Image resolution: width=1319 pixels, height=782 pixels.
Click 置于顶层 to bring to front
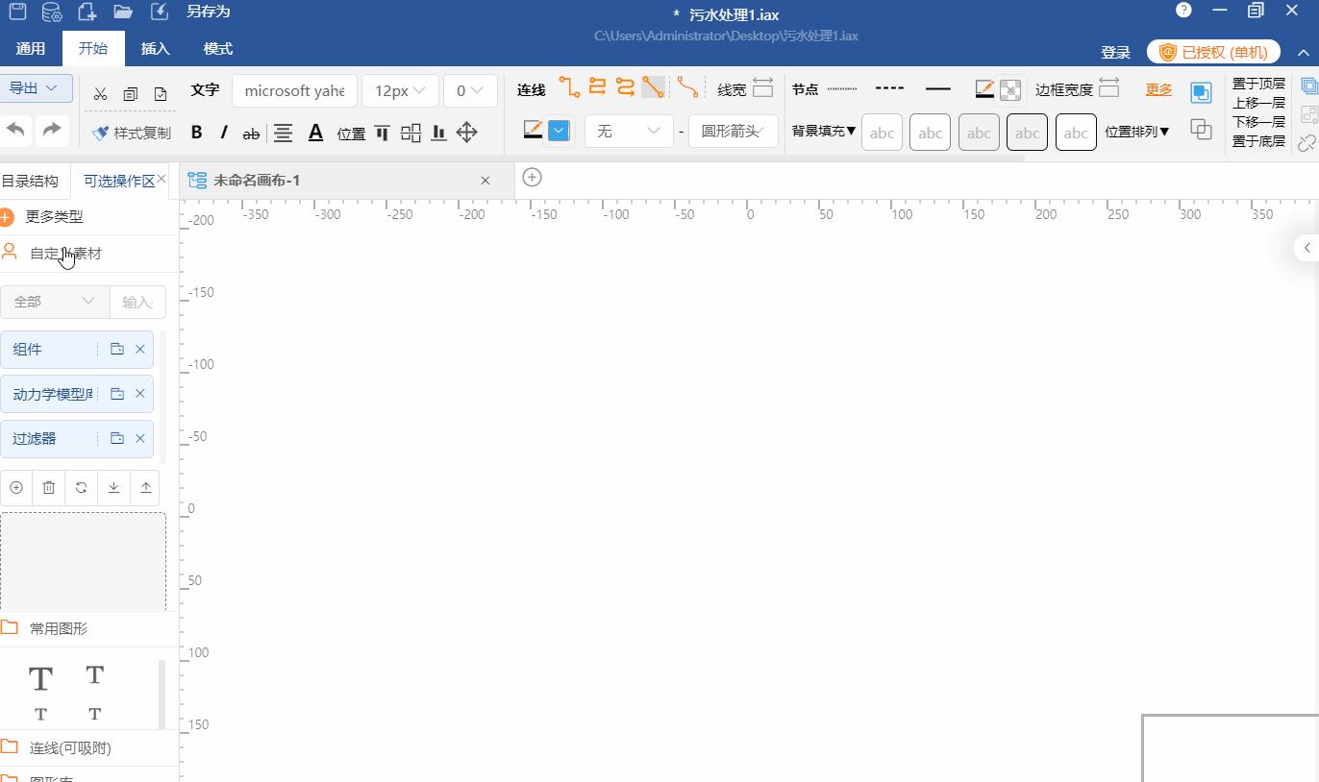coord(1258,84)
